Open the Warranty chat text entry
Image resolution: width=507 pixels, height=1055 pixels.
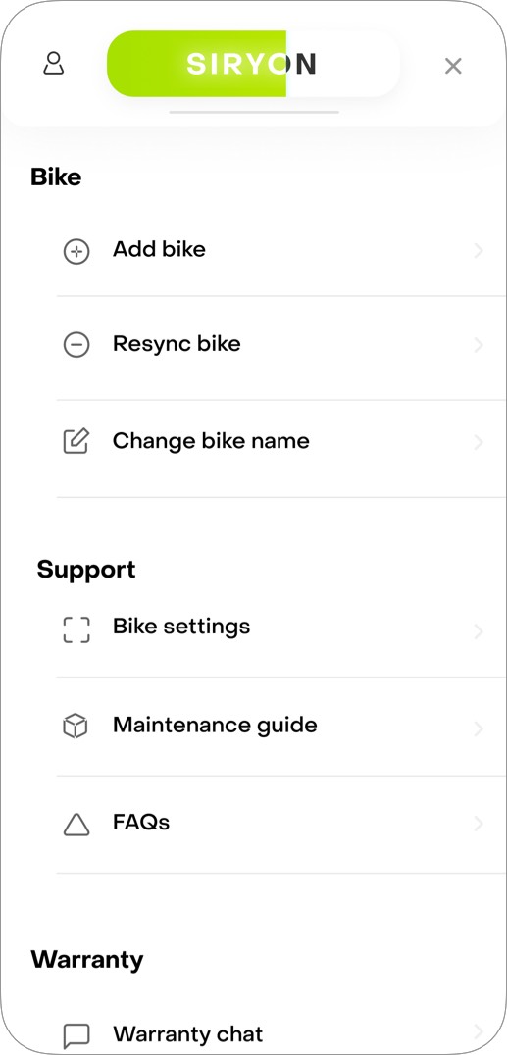[188, 1033]
